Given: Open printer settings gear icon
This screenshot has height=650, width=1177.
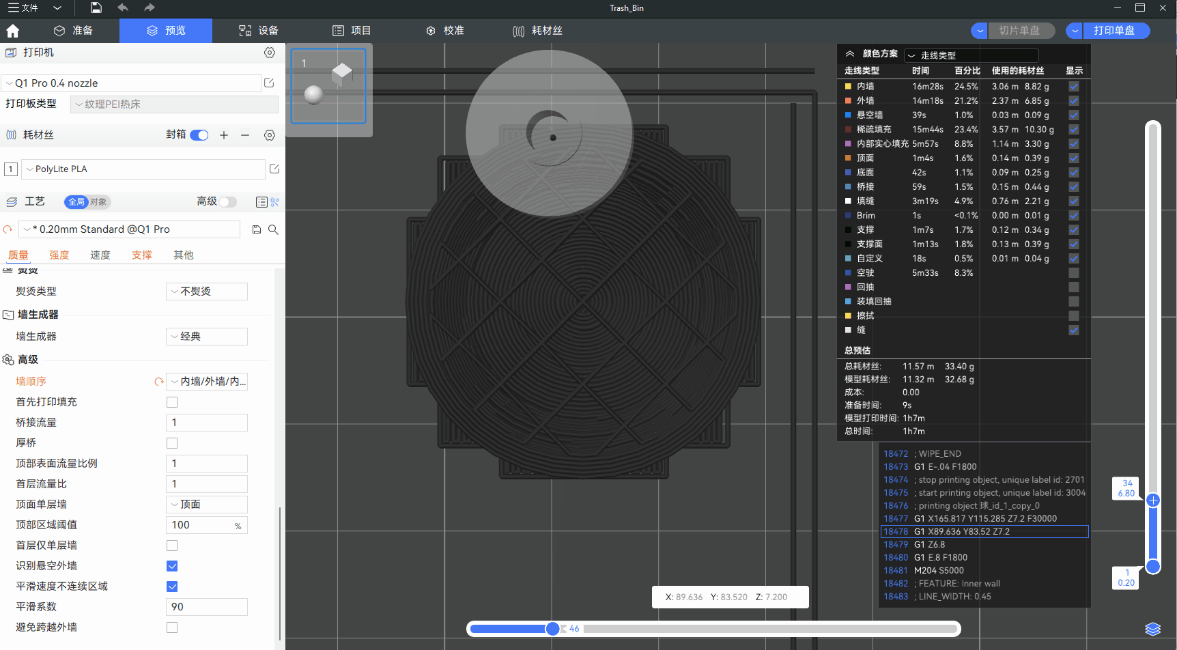Looking at the screenshot, I should [x=270, y=53].
